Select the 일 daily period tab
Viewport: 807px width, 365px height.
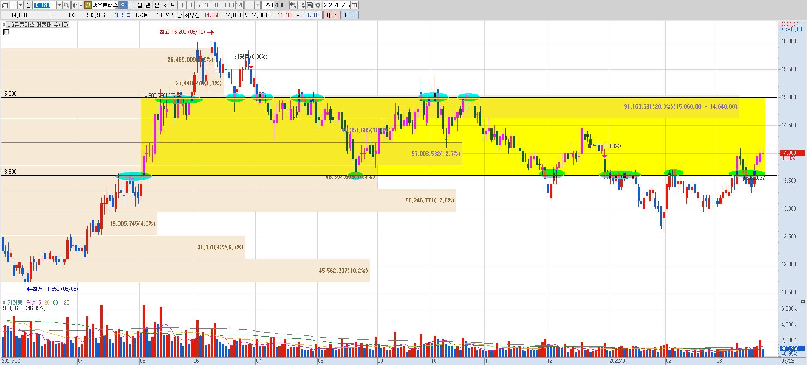pos(123,5)
